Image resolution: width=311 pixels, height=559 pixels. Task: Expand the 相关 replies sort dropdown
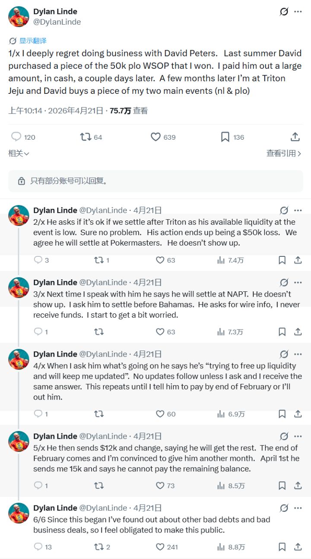coord(16,153)
